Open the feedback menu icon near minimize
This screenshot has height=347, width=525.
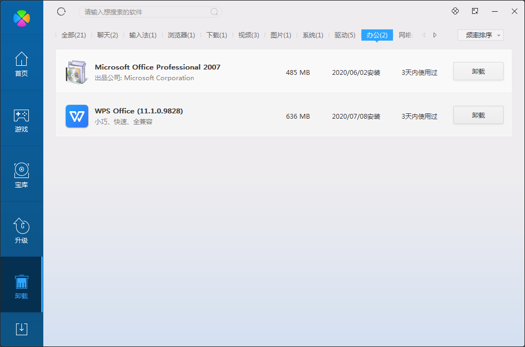(475, 11)
